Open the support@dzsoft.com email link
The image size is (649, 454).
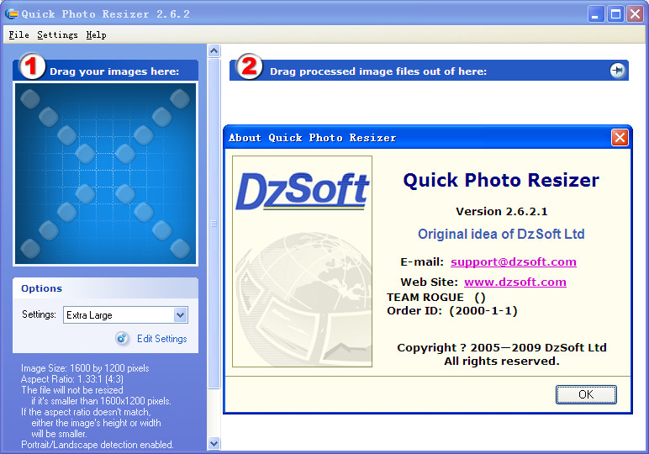pos(514,262)
